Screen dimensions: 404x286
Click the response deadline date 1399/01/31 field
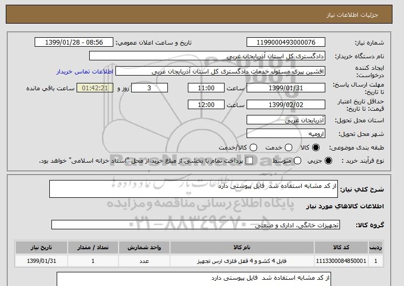point(286,88)
